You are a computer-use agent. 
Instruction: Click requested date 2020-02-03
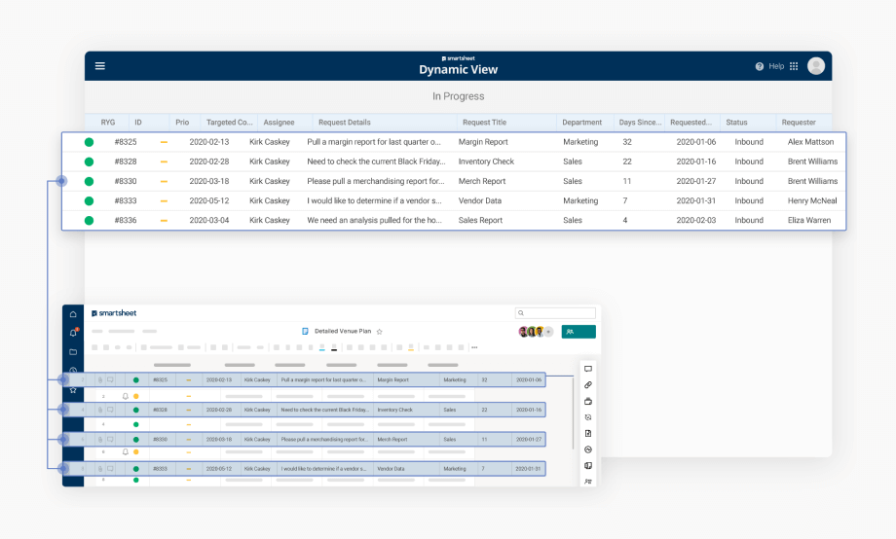(x=696, y=220)
